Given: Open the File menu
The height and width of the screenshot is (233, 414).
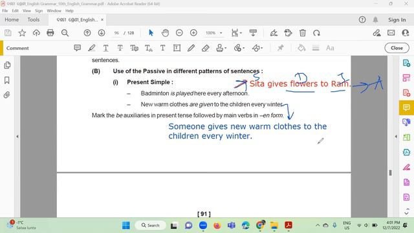Looking at the screenshot, I should point(5,10).
